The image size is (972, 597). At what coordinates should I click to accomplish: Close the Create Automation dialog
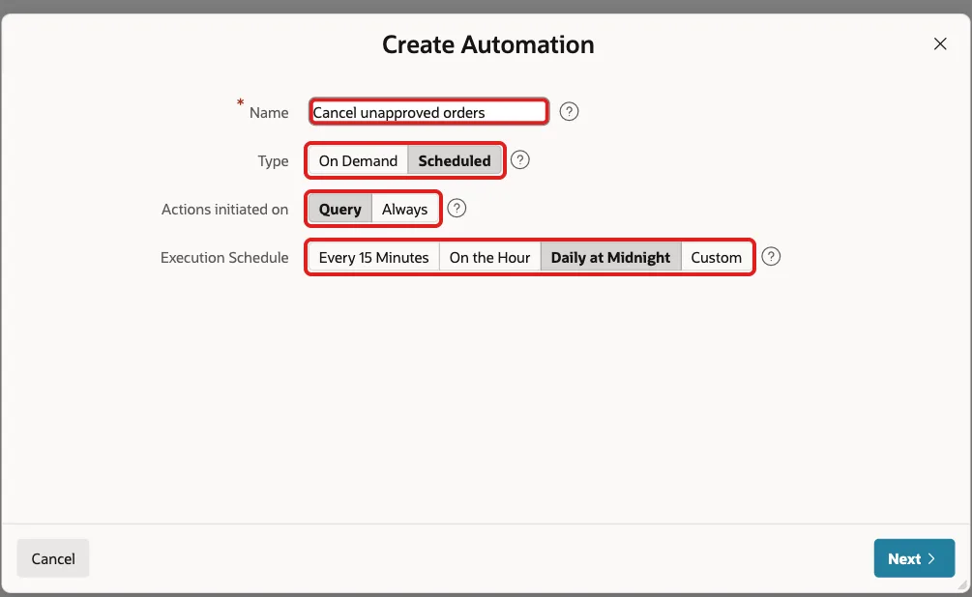[940, 44]
